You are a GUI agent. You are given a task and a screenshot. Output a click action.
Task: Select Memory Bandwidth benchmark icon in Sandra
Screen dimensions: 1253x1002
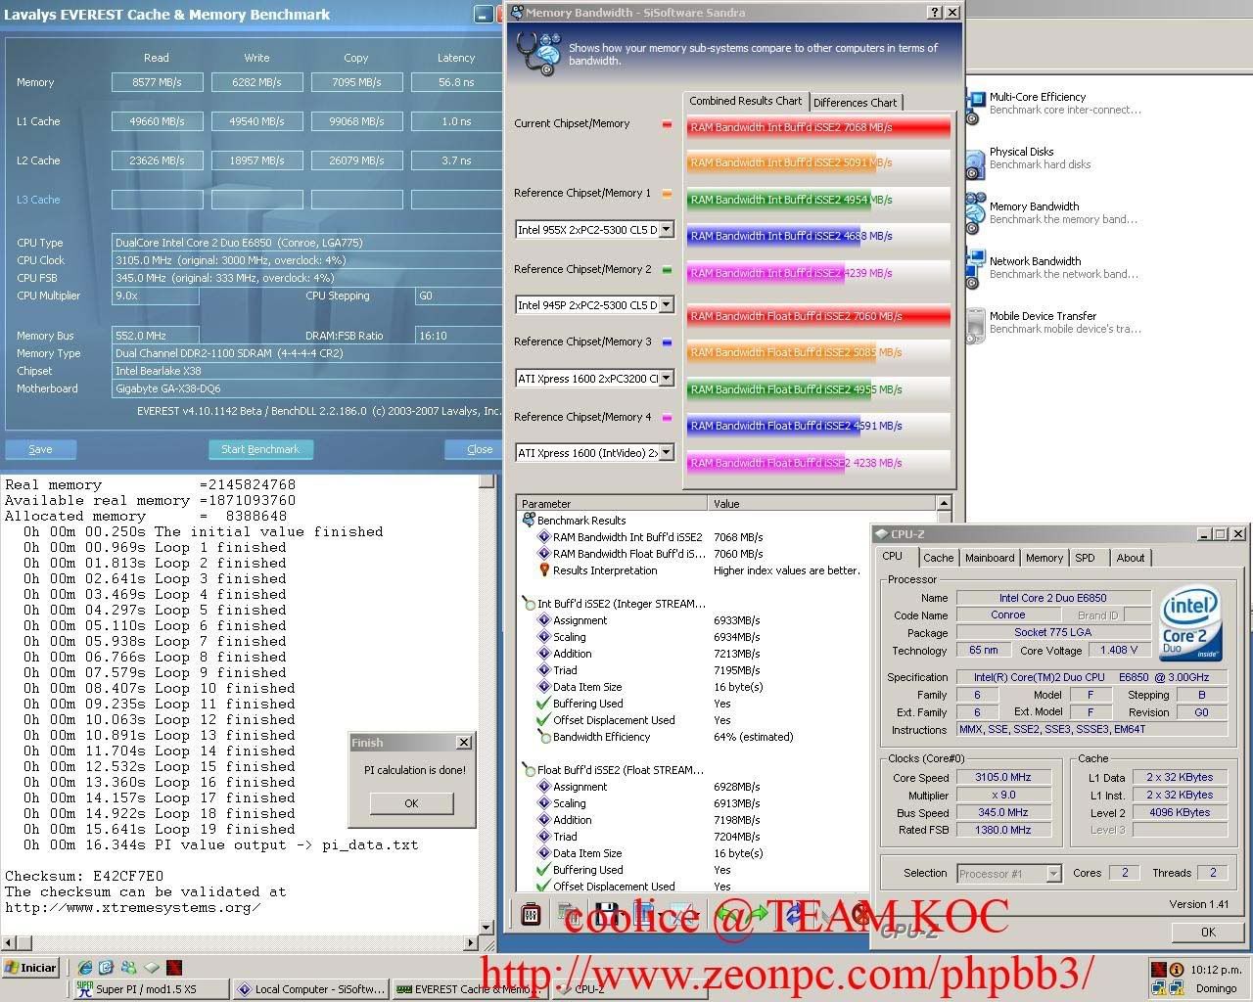[975, 215]
